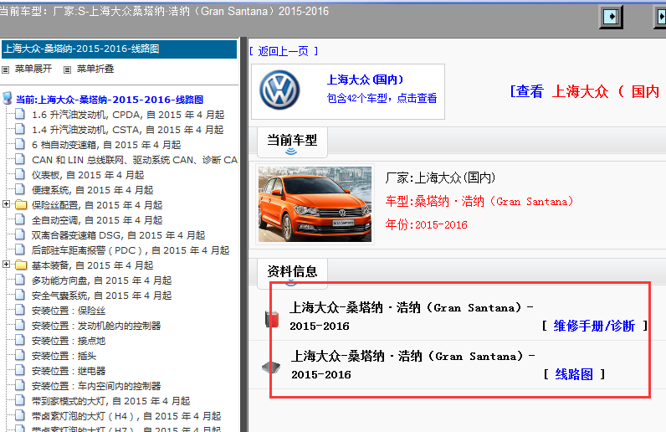The width and height of the screenshot is (666, 432).
Task: Select the 上海大众-桑塔纳-2015-2016-线路图 header bar
Action: pyautogui.click(x=119, y=49)
